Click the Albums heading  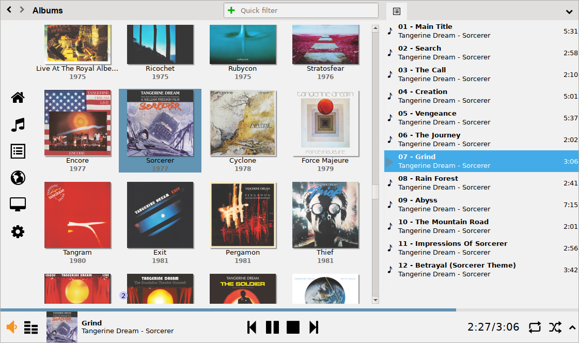click(x=48, y=10)
